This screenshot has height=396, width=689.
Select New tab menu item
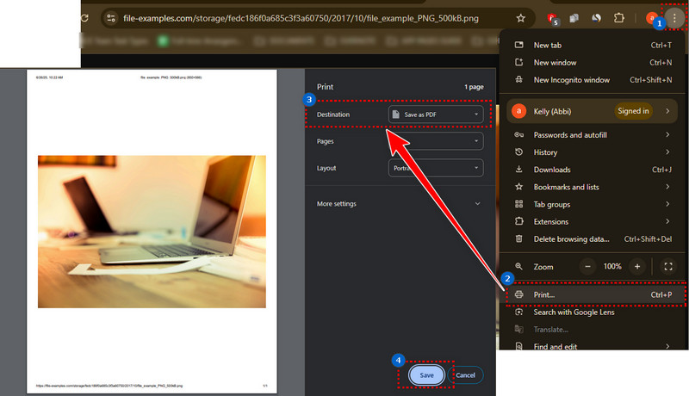(593, 45)
